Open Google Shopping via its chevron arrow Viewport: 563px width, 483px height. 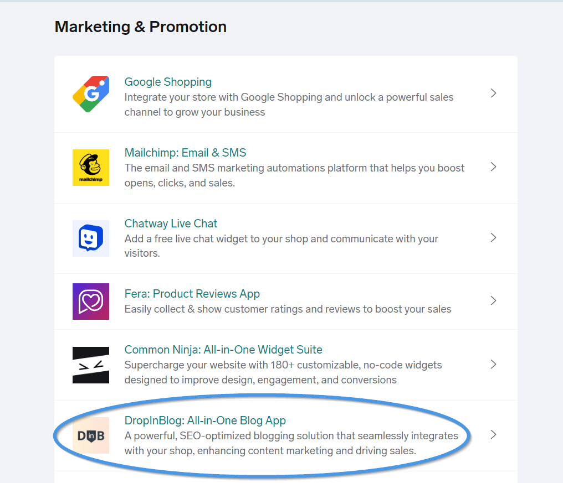(x=493, y=94)
